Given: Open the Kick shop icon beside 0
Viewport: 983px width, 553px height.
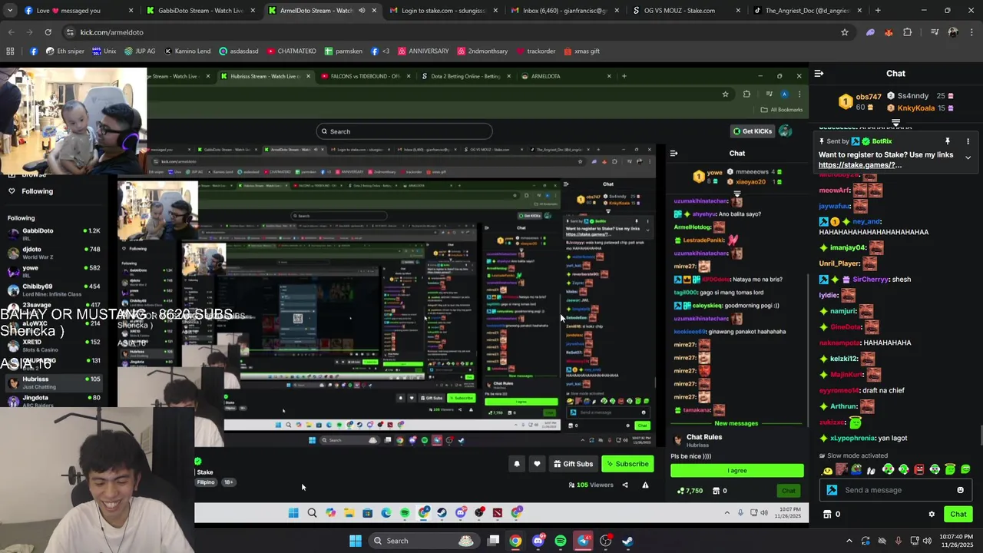Looking at the screenshot, I should [x=827, y=515].
